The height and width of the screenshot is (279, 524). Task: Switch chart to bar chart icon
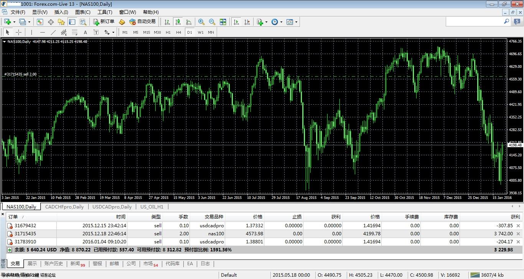167,22
